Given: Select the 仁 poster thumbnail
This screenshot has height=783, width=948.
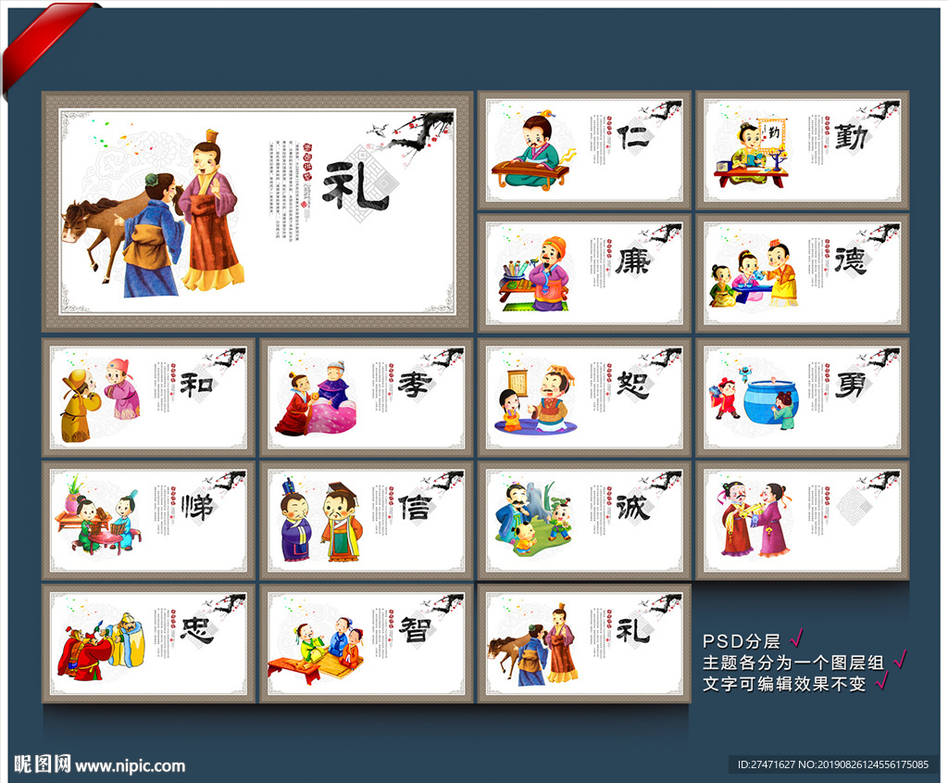Looking at the screenshot, I should [584, 150].
